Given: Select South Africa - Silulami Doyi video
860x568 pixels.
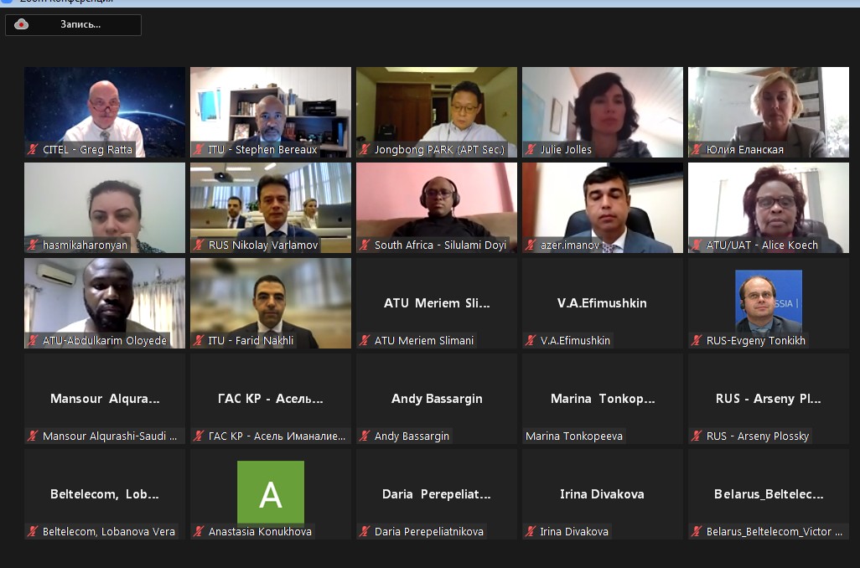Looking at the screenshot, I should [x=437, y=208].
